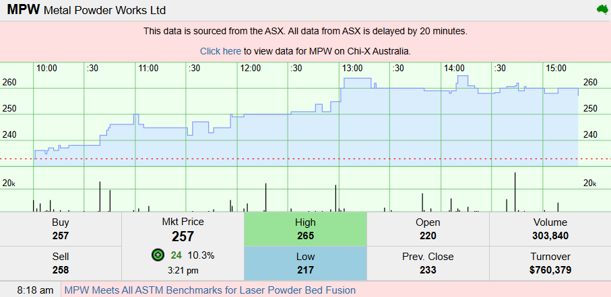Follow the "Click here" Chi-X link

(220, 51)
